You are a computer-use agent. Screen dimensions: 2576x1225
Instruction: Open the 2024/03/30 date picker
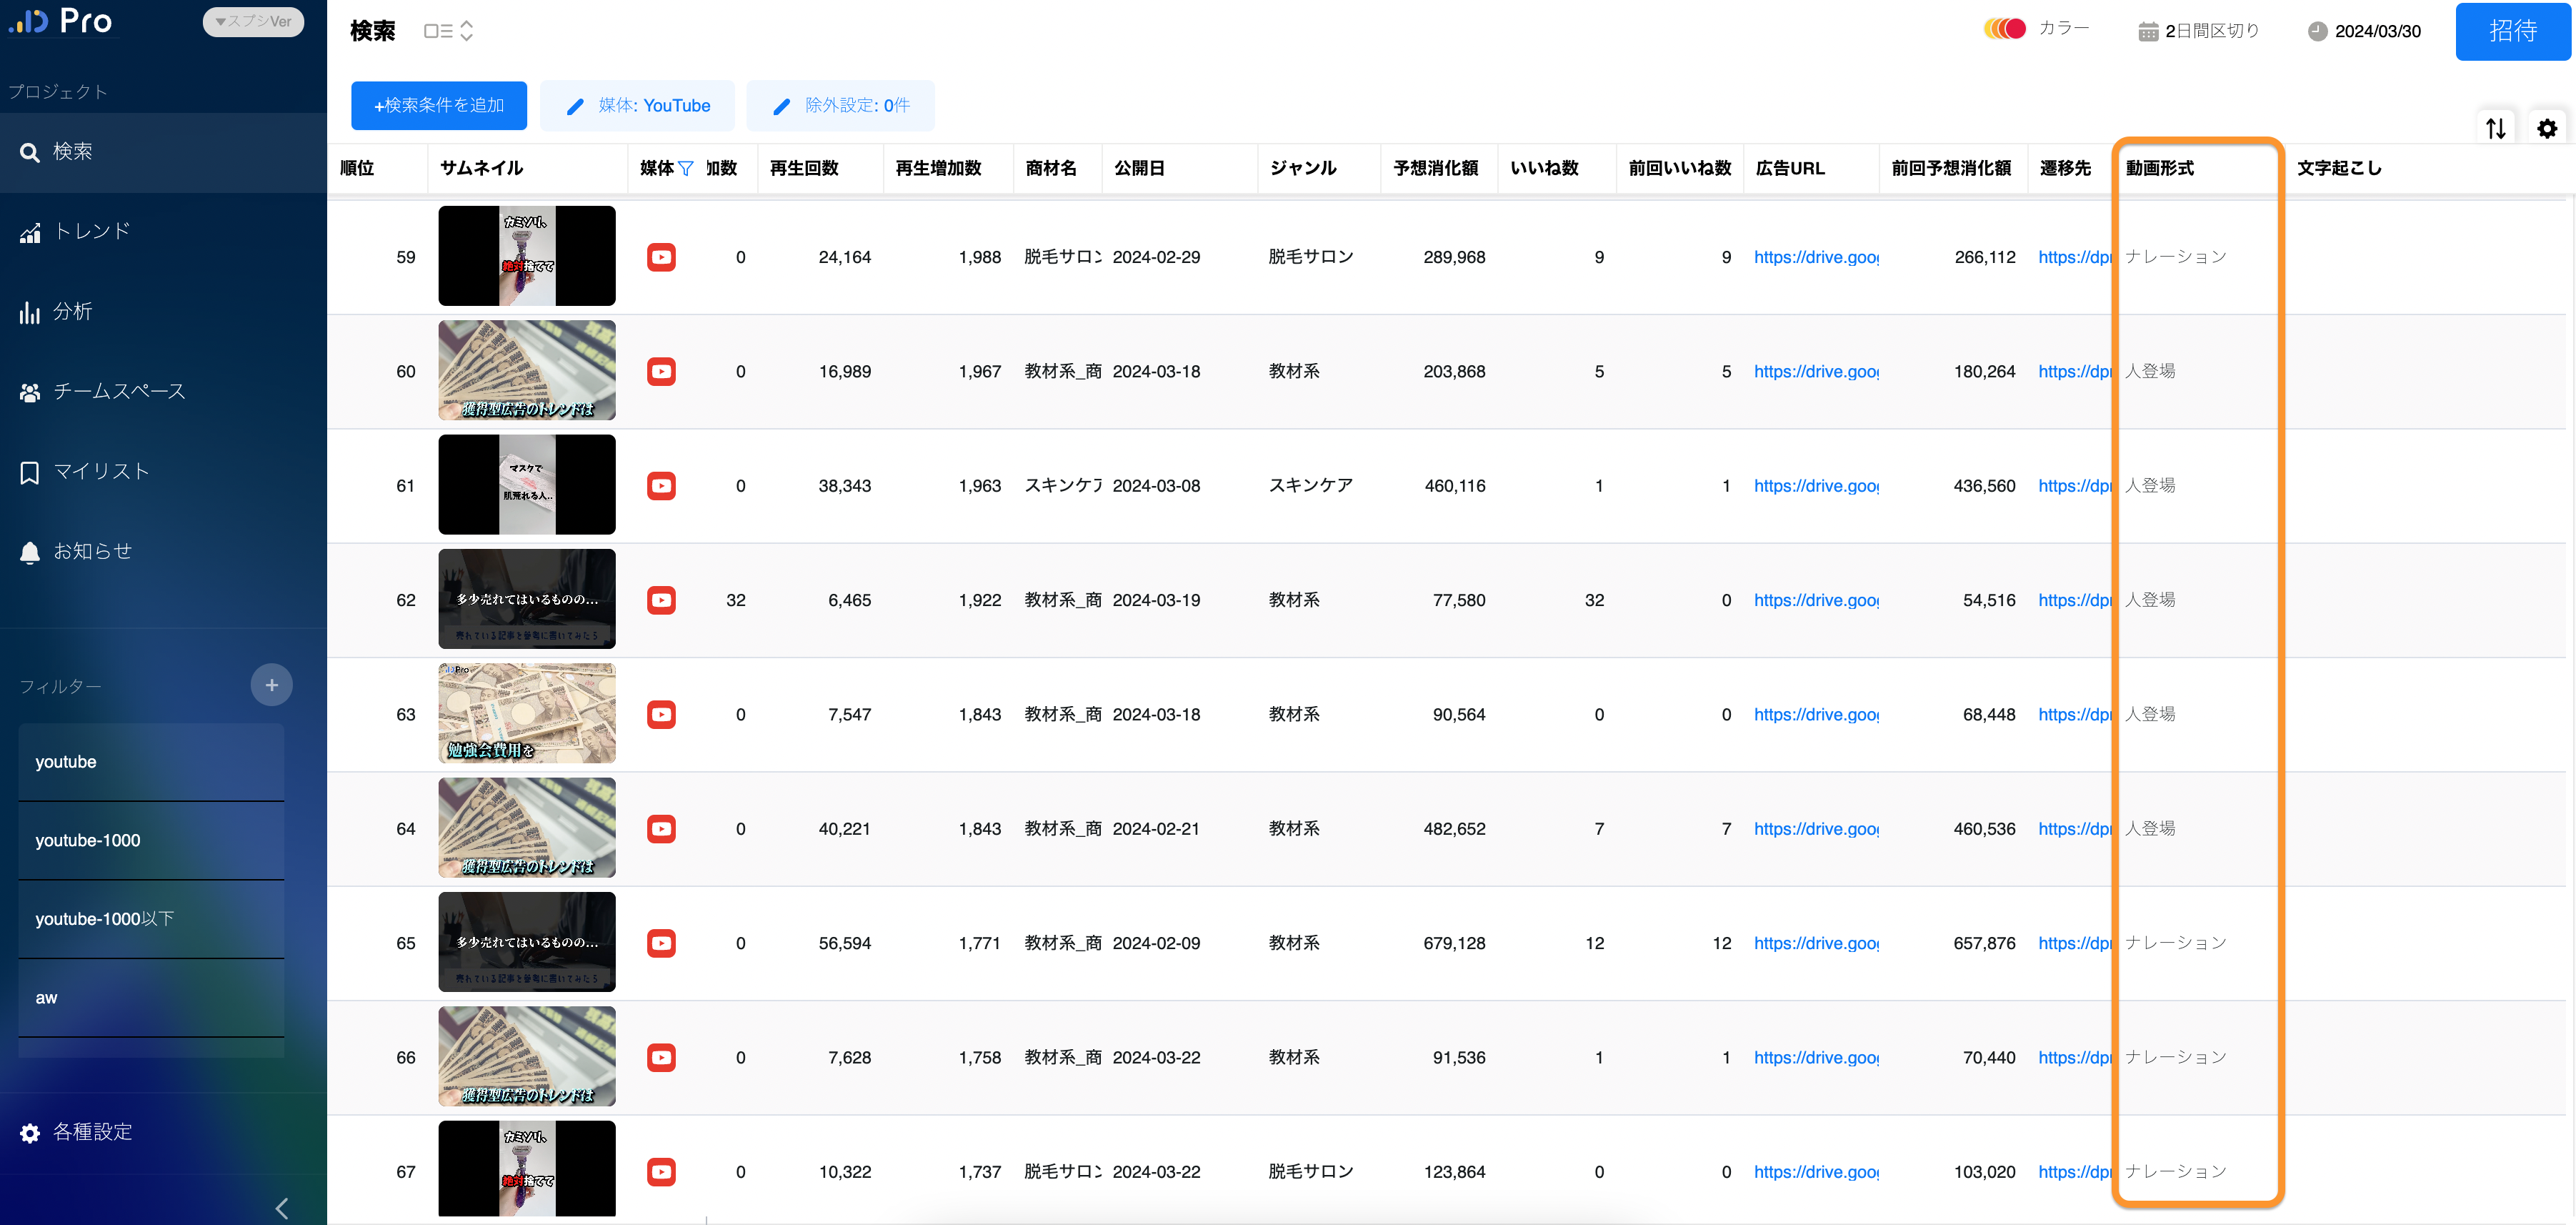click(x=2364, y=31)
